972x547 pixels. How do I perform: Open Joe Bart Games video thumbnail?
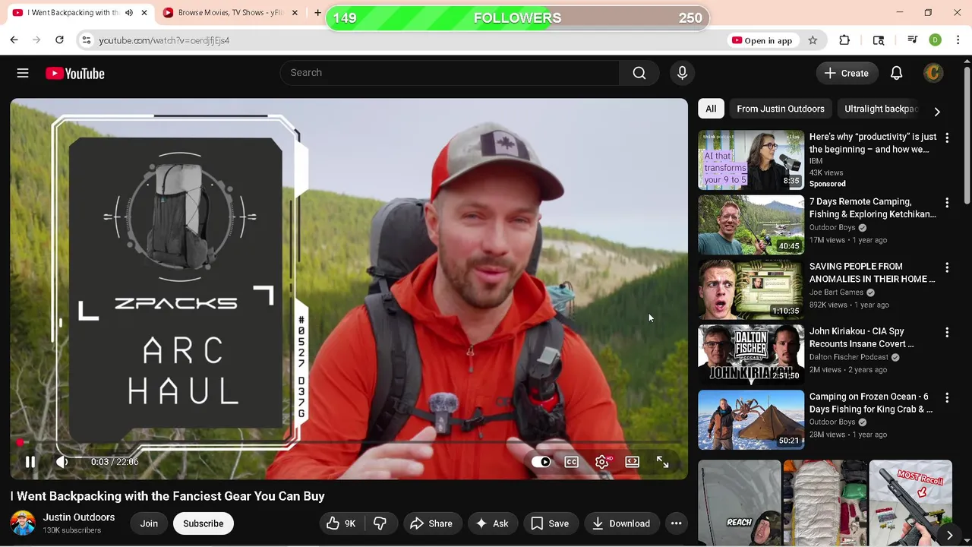coord(751,289)
